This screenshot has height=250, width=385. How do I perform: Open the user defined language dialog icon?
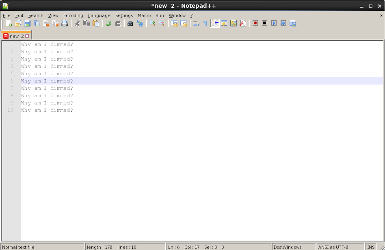(224, 23)
